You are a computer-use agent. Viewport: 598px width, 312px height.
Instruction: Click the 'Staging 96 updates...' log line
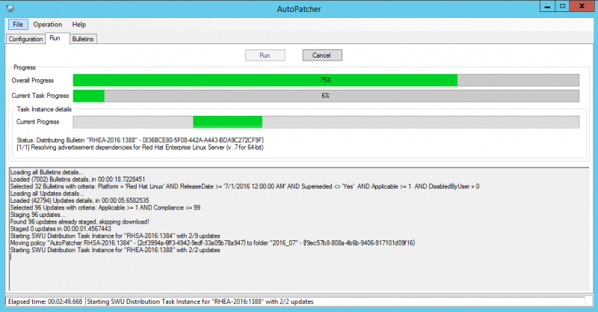[38, 215]
